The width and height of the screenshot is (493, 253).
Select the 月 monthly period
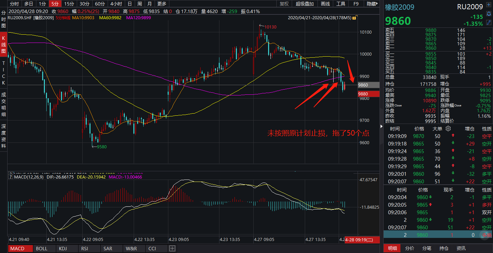(x=149, y=4)
